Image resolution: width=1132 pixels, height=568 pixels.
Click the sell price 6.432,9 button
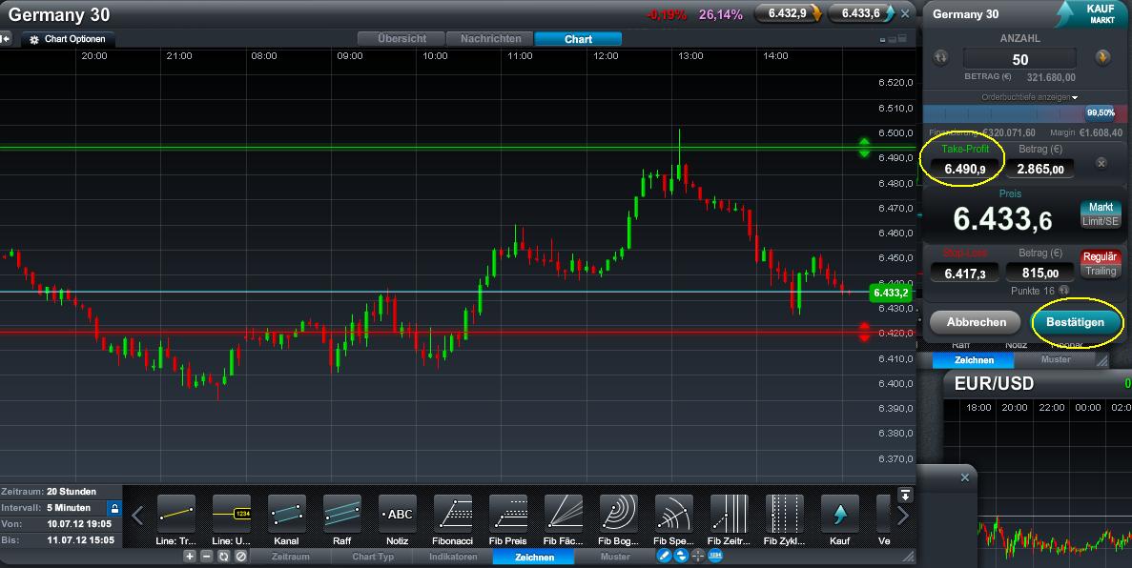click(x=789, y=13)
